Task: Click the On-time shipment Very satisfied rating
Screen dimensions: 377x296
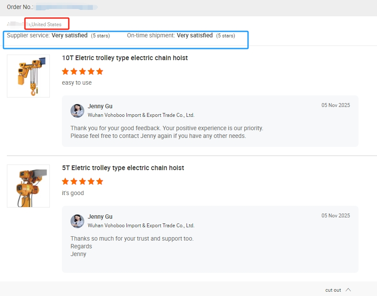Action: 194,36
